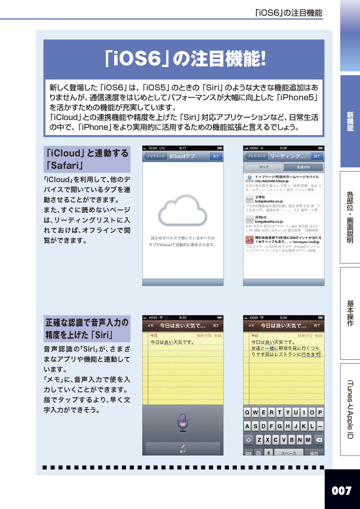Open the 各部位・画面説明 side tab
Viewport: 360px width, 509px height.
coord(350,217)
